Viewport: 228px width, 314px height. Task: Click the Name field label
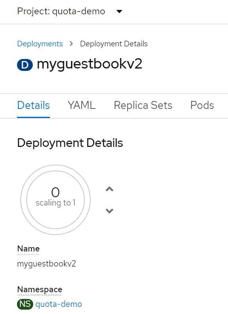(28, 249)
